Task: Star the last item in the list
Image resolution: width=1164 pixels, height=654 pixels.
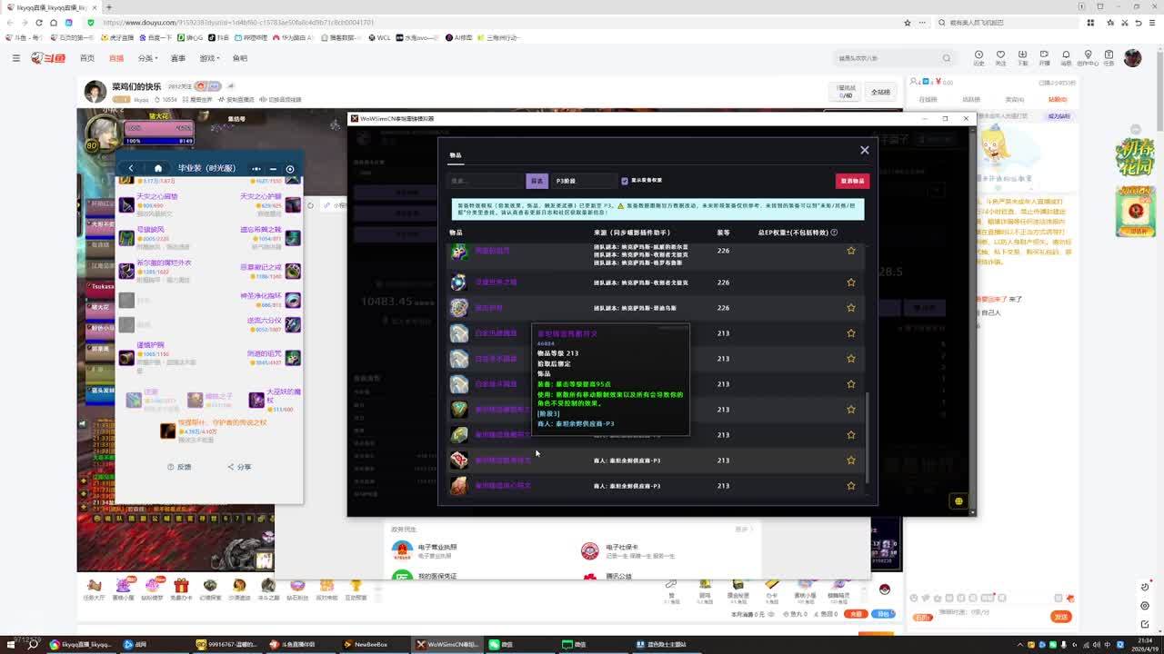Action: click(851, 486)
